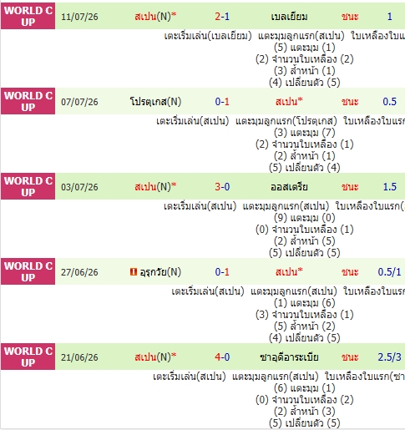Click team name อุรุกวัย(N)
The image size is (405, 430).
coord(160,272)
